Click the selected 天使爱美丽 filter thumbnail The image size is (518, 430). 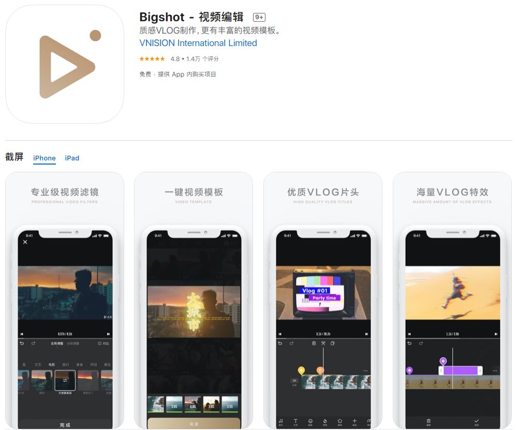pyautogui.click(x=65, y=380)
